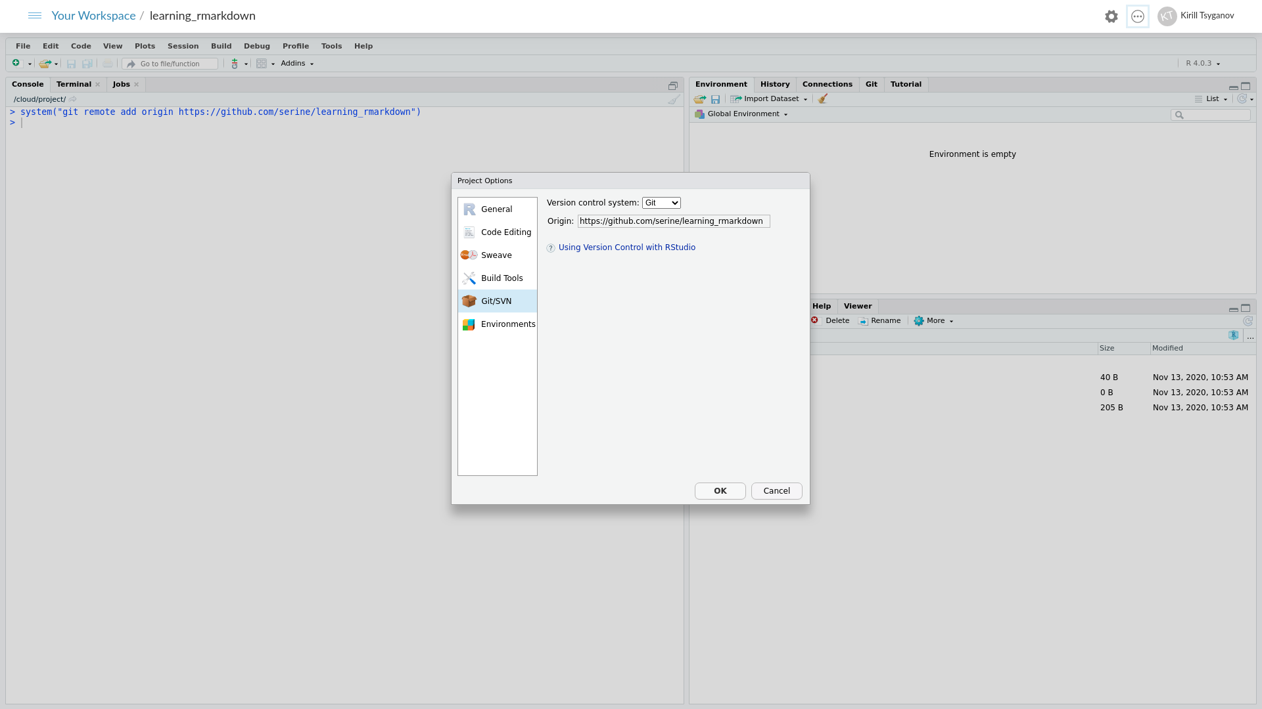Expand the new file dropdown arrow
This screenshot has width=1262, height=709.
tap(30, 64)
